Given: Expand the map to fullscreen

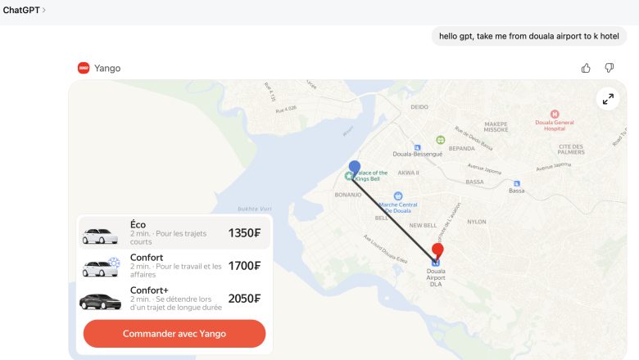Looking at the screenshot, I should pyautogui.click(x=608, y=99).
